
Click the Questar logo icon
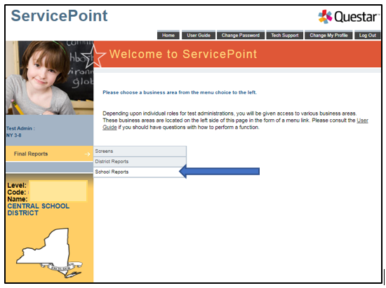click(x=325, y=17)
